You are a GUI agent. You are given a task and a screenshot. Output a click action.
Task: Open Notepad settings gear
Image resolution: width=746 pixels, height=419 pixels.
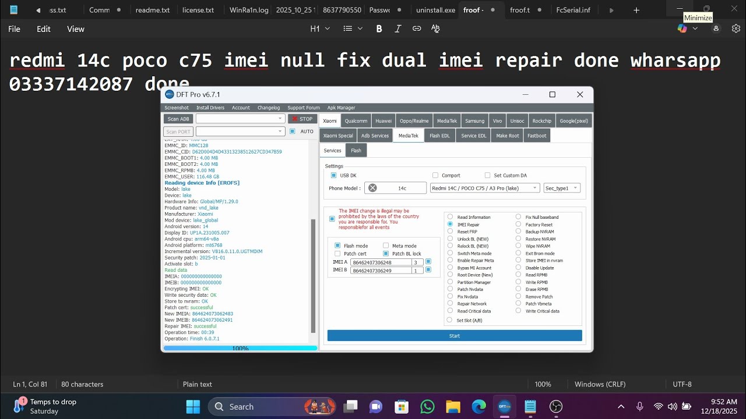736,29
